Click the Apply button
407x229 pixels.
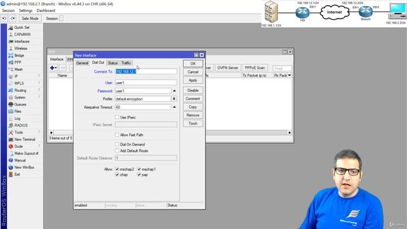[x=193, y=80]
